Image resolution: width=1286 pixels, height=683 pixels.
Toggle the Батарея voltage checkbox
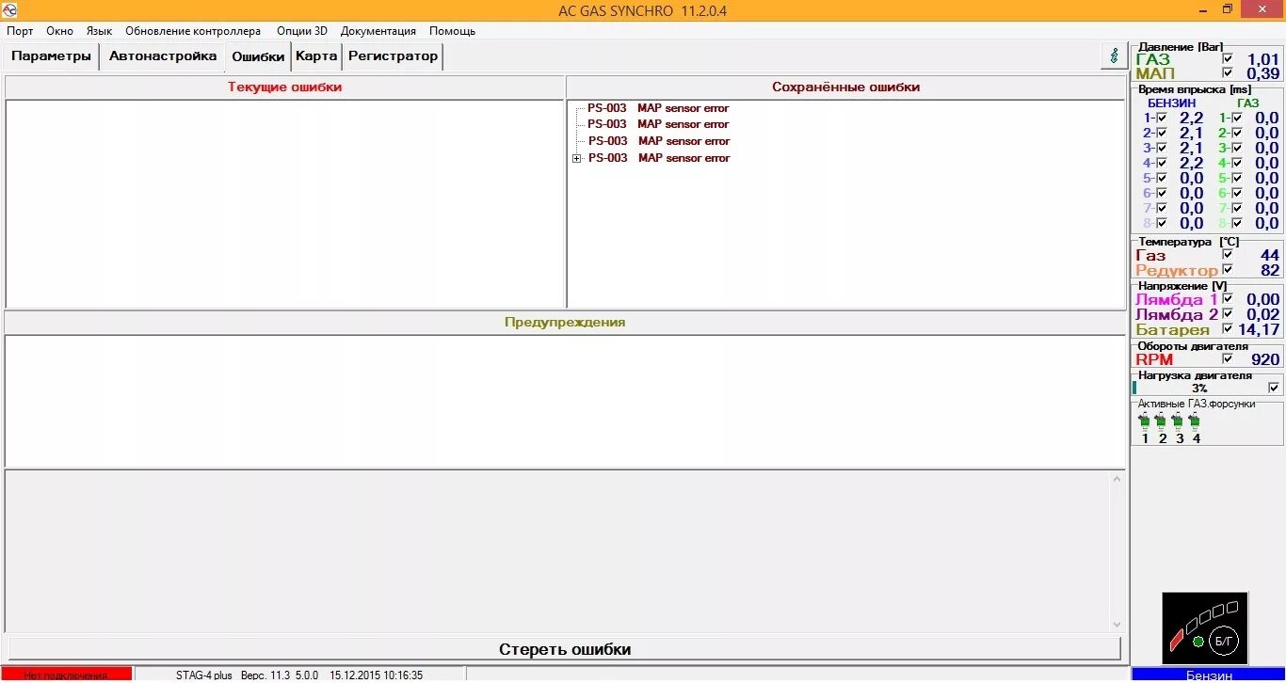click(1228, 329)
